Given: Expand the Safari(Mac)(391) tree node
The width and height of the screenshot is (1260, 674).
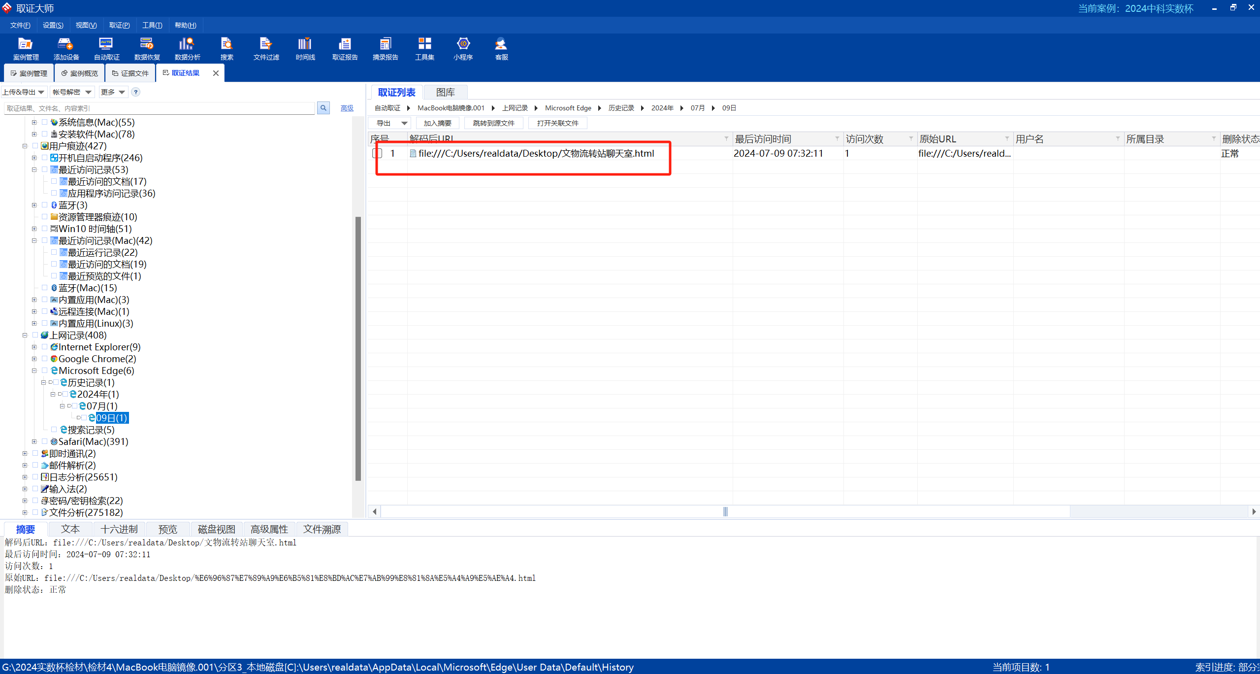Looking at the screenshot, I should pos(34,441).
